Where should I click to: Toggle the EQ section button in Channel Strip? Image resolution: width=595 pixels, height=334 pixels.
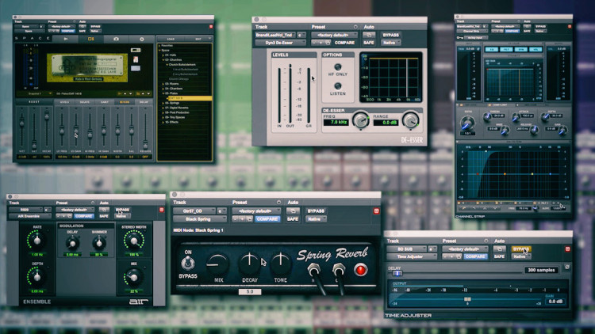coord(492,50)
